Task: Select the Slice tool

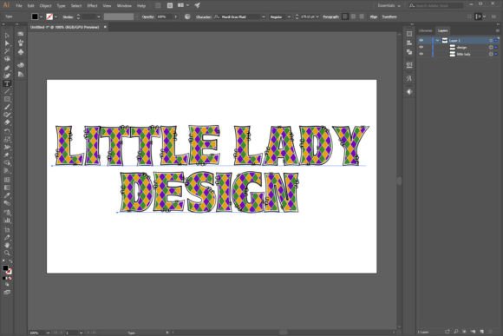Action: (7, 238)
